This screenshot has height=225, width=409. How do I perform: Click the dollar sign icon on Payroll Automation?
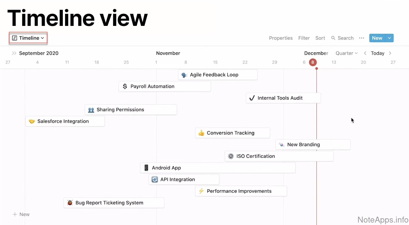click(125, 86)
